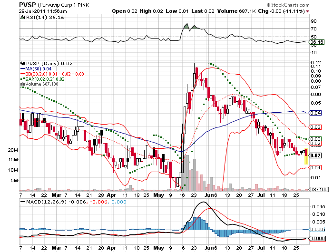Viewport: 333px width, 252px height.
Task: Click the Low 0.01 header value
Action: click(x=177, y=11)
